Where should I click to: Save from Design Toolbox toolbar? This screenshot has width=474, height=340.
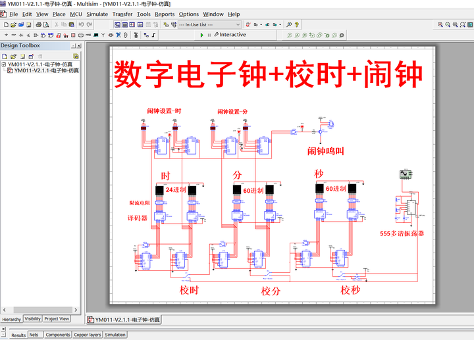click(22, 57)
